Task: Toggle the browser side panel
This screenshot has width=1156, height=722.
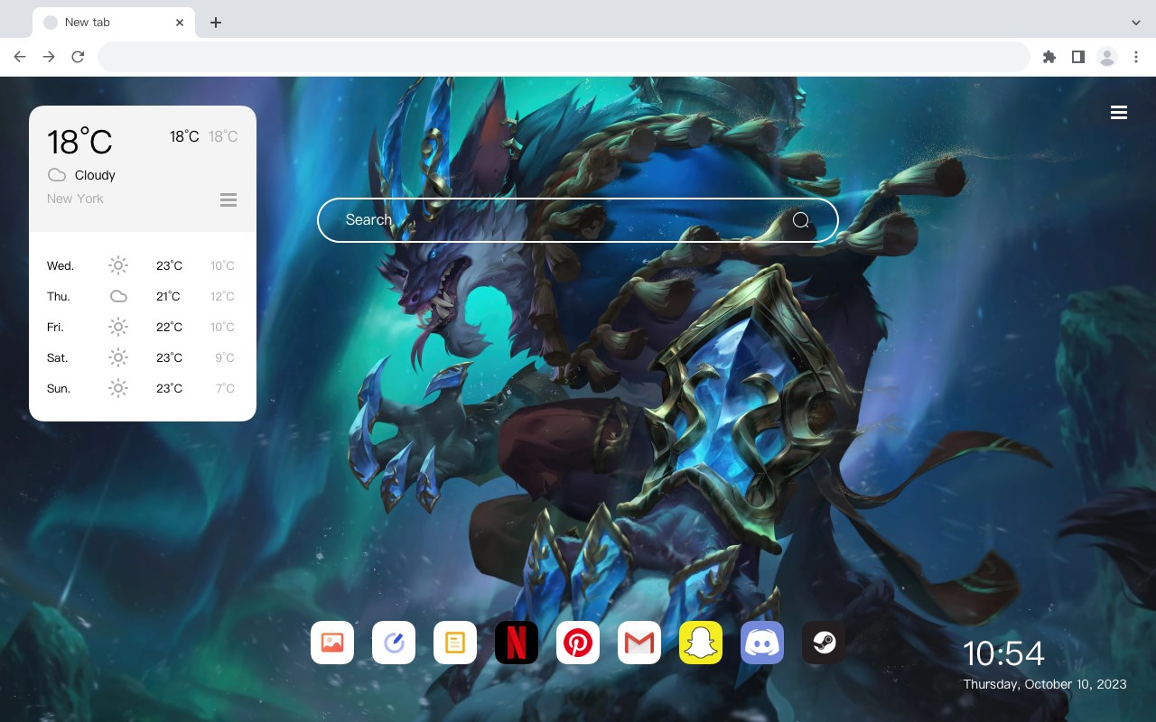Action: click(1078, 57)
